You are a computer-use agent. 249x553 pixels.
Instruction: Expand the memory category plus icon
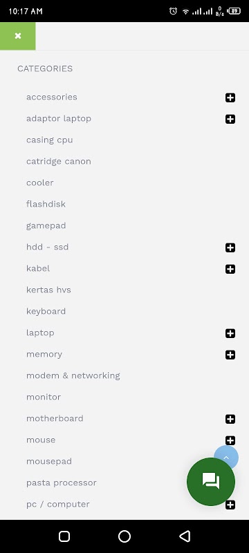(230, 355)
